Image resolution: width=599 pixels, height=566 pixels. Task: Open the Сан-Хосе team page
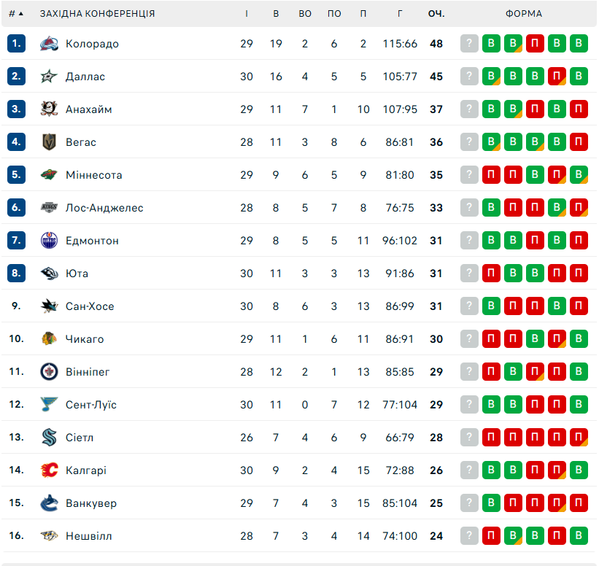(x=90, y=306)
